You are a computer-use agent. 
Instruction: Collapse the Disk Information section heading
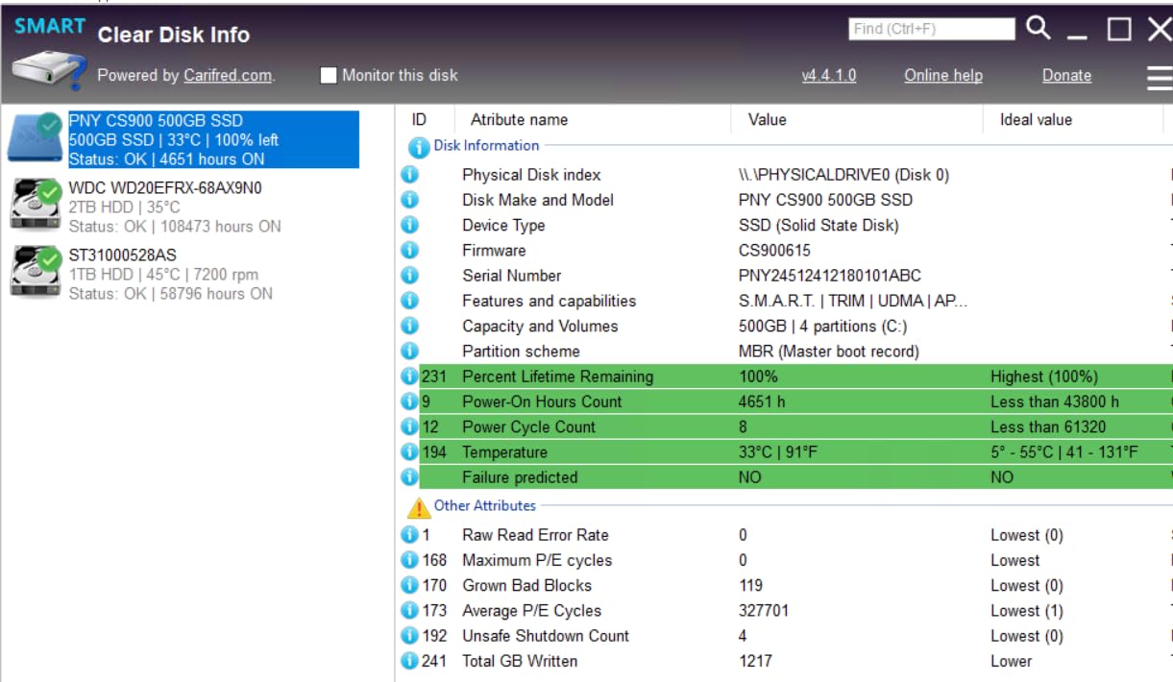point(486,145)
